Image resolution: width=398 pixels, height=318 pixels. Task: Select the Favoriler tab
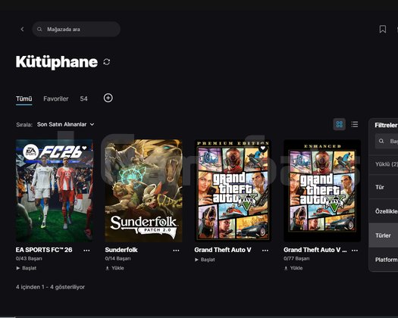[56, 98]
